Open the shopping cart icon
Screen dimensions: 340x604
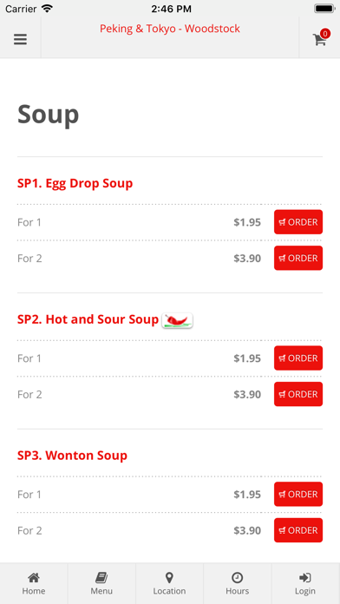click(319, 40)
